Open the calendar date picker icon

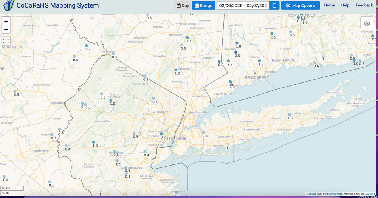click(x=274, y=6)
